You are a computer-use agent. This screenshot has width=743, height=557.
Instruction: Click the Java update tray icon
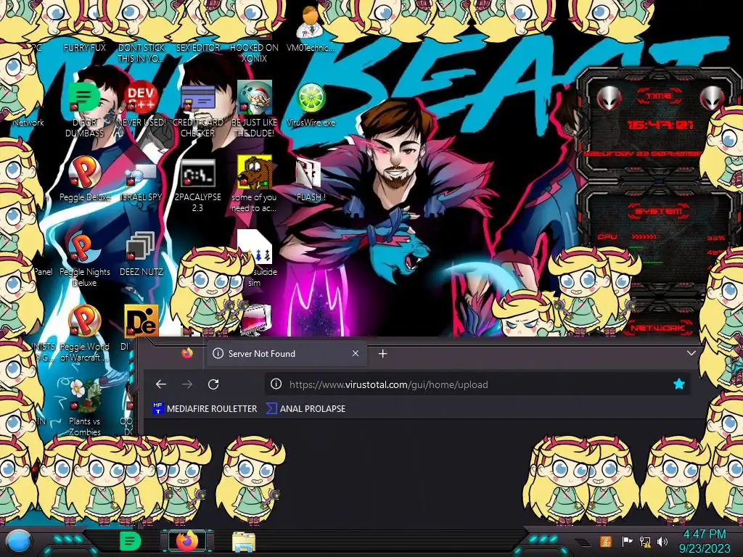[606, 541]
